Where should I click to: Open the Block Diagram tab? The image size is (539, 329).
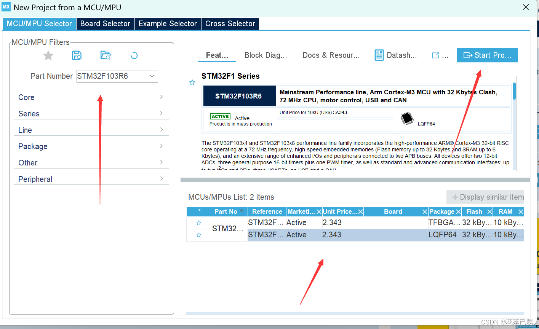pos(266,55)
